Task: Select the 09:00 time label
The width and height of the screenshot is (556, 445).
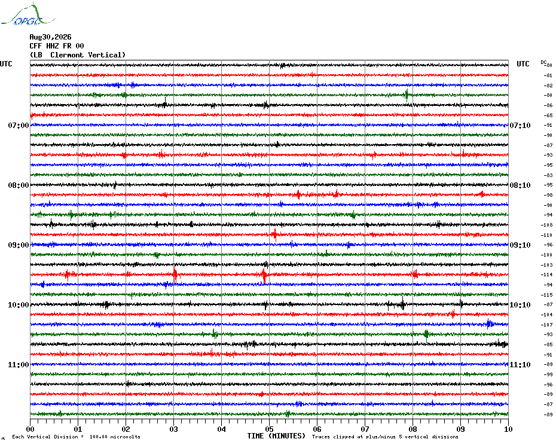Action: tap(19, 245)
